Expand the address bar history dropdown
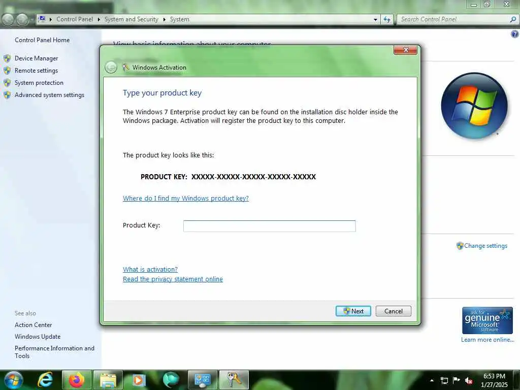This screenshot has width=520, height=390. pos(375,20)
